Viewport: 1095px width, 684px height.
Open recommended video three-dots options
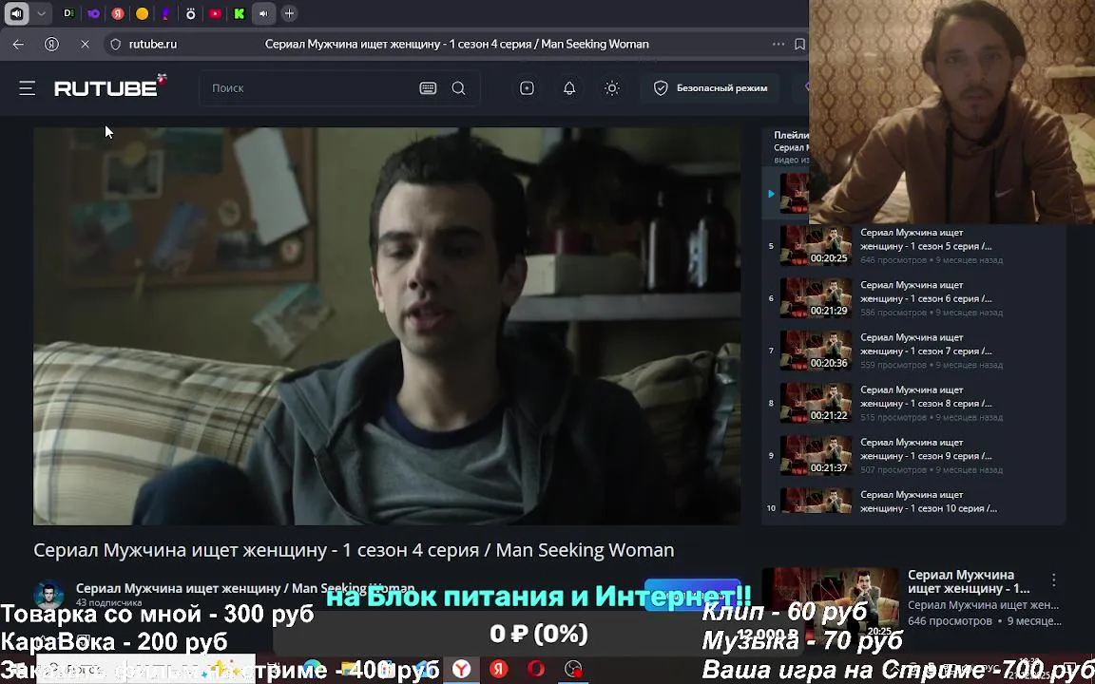[1054, 580]
